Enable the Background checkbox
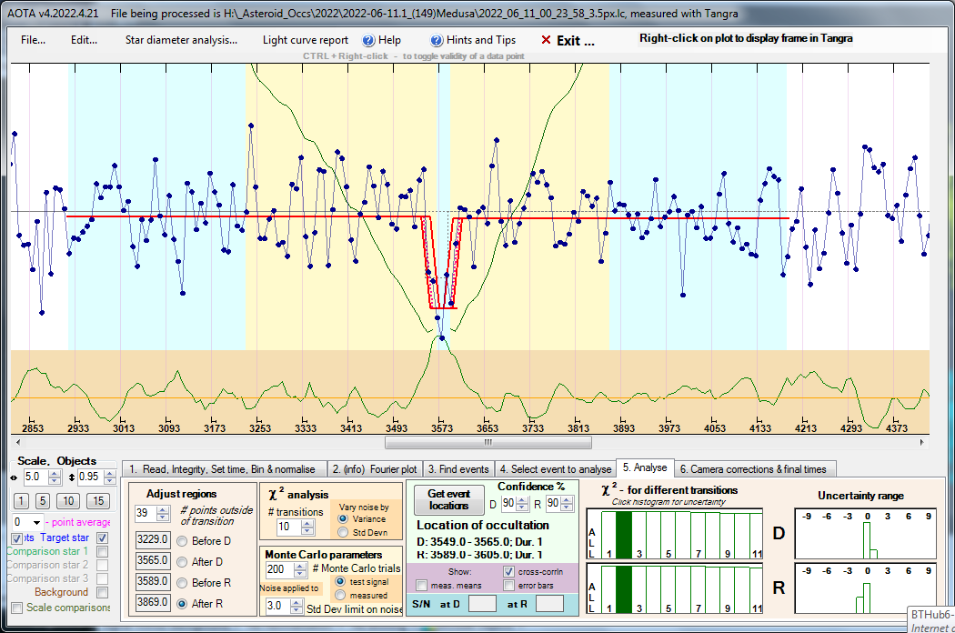Screen dimensions: 955x633 [x=103, y=592]
